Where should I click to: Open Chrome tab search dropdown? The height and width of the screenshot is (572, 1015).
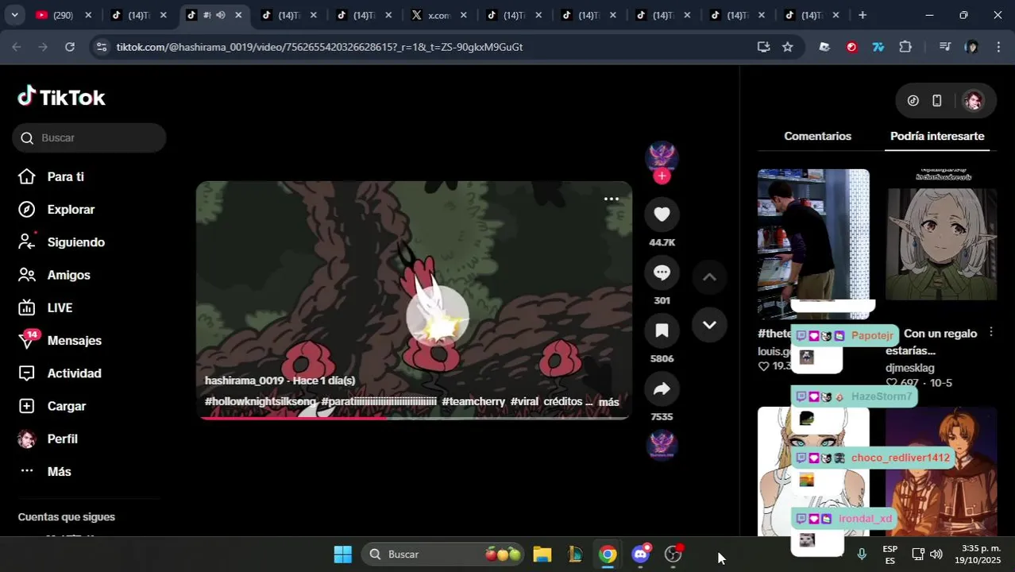coord(14,15)
